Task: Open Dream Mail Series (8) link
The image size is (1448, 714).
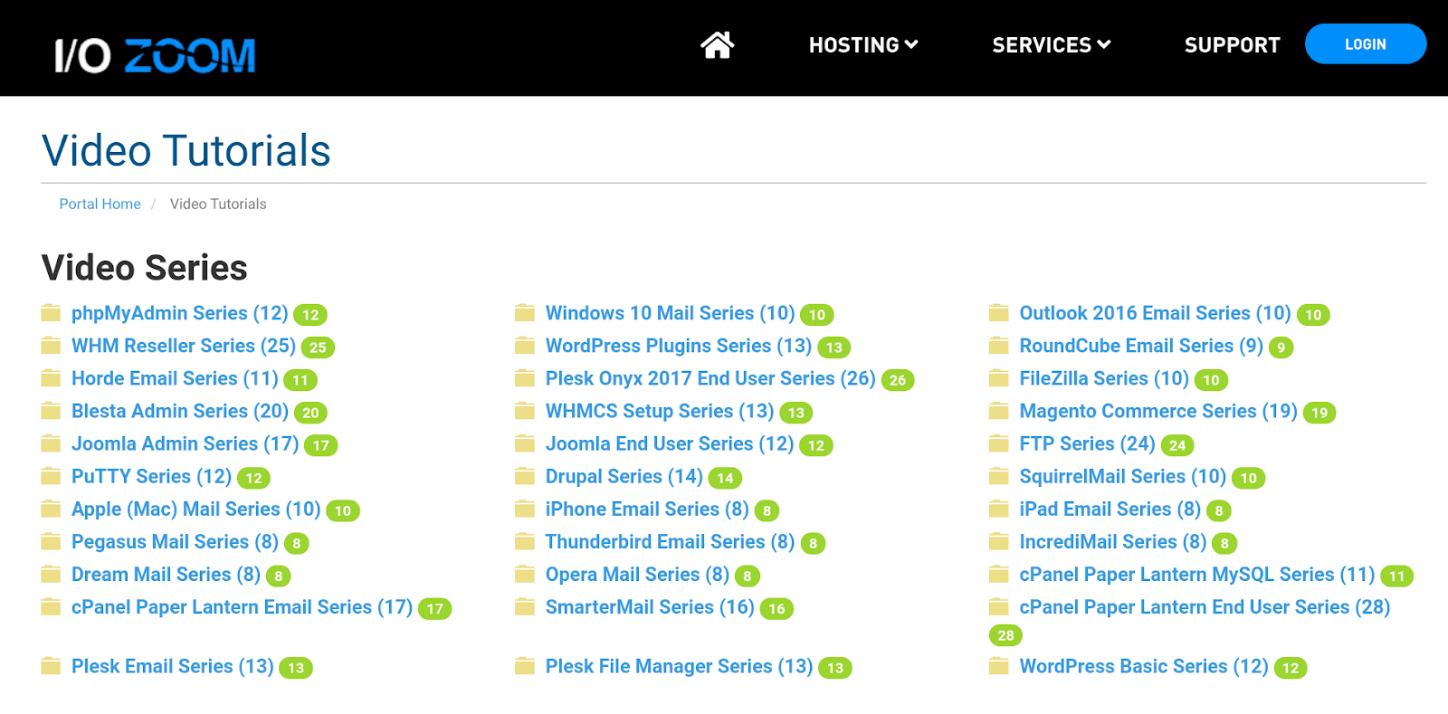Action: pos(166,575)
